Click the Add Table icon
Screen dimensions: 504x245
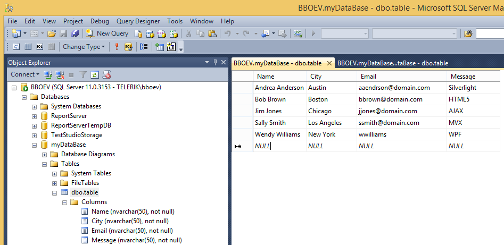point(160,47)
